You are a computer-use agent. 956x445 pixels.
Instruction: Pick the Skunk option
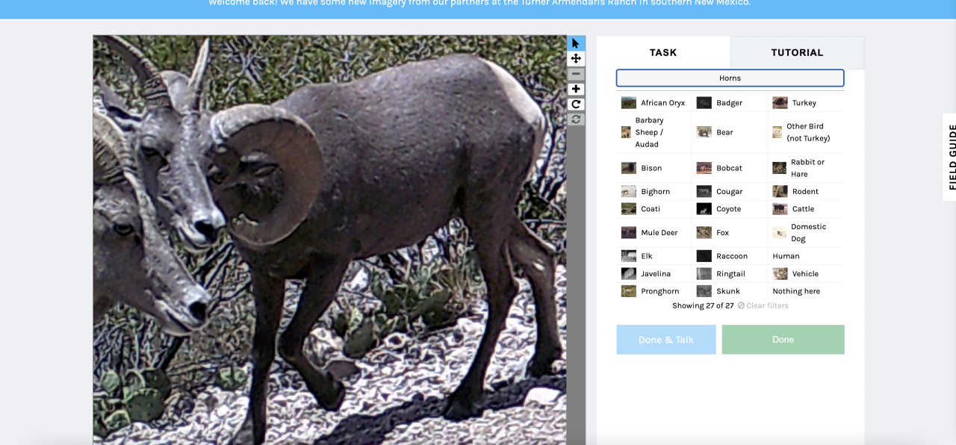(x=729, y=291)
